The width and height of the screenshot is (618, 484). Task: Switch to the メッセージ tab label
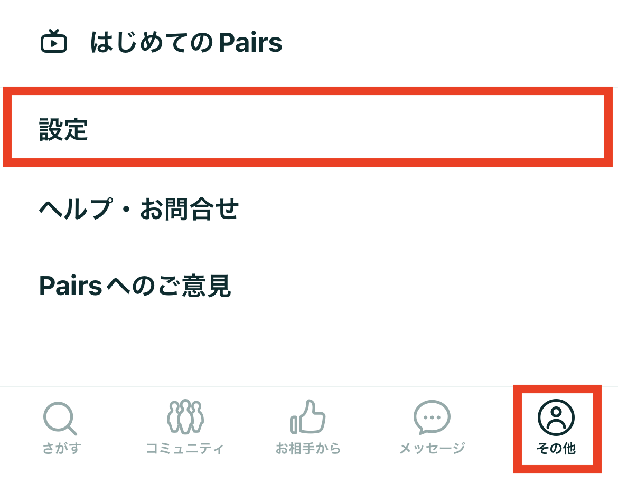(432, 448)
